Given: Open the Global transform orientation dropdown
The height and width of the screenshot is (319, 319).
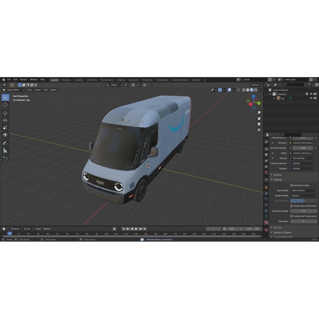Looking at the screenshot, I should (x=114, y=85).
